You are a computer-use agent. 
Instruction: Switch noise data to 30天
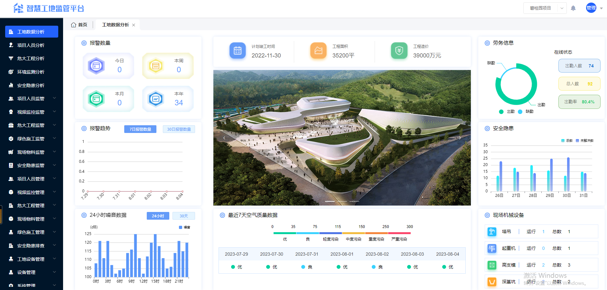(184, 216)
